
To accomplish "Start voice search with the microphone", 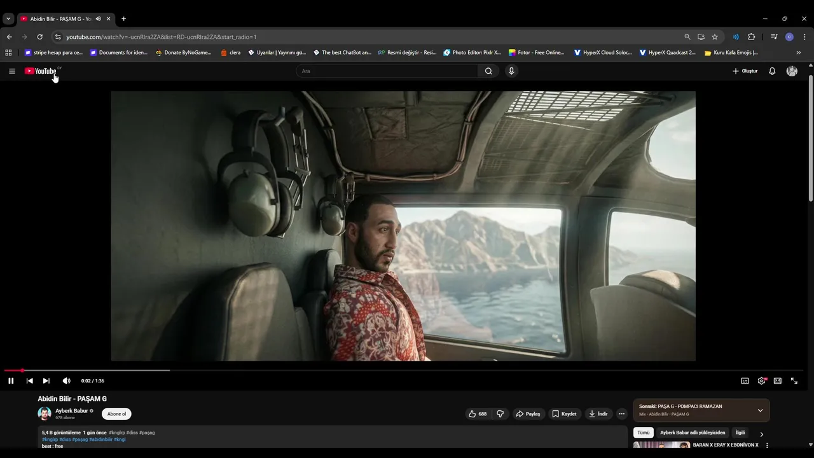I will (511, 71).
